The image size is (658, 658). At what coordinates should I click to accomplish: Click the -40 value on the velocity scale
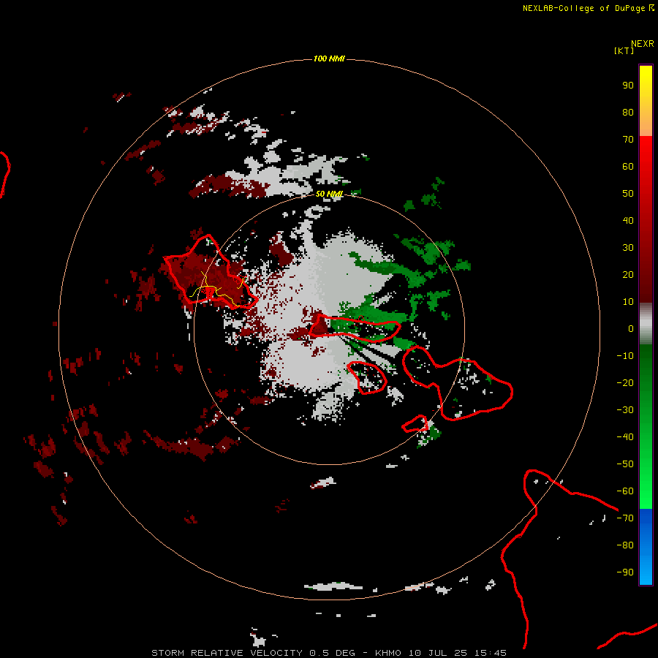(625, 437)
